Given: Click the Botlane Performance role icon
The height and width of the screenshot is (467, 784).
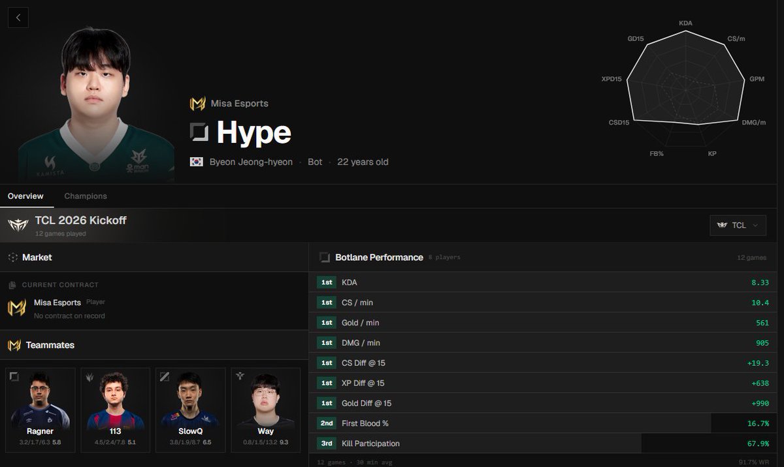Looking at the screenshot, I should pyautogui.click(x=325, y=258).
